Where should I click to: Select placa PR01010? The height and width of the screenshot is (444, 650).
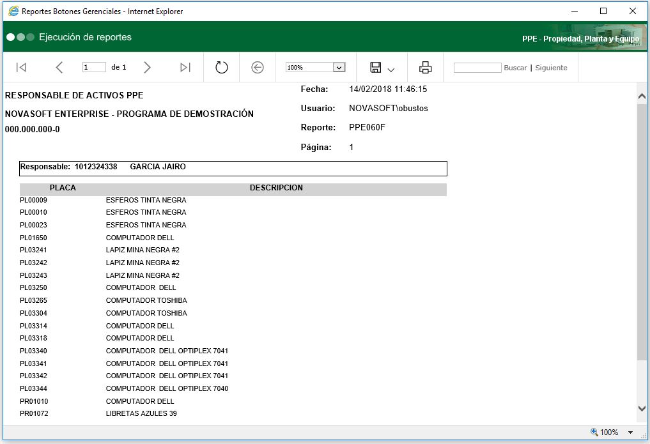[x=34, y=401]
